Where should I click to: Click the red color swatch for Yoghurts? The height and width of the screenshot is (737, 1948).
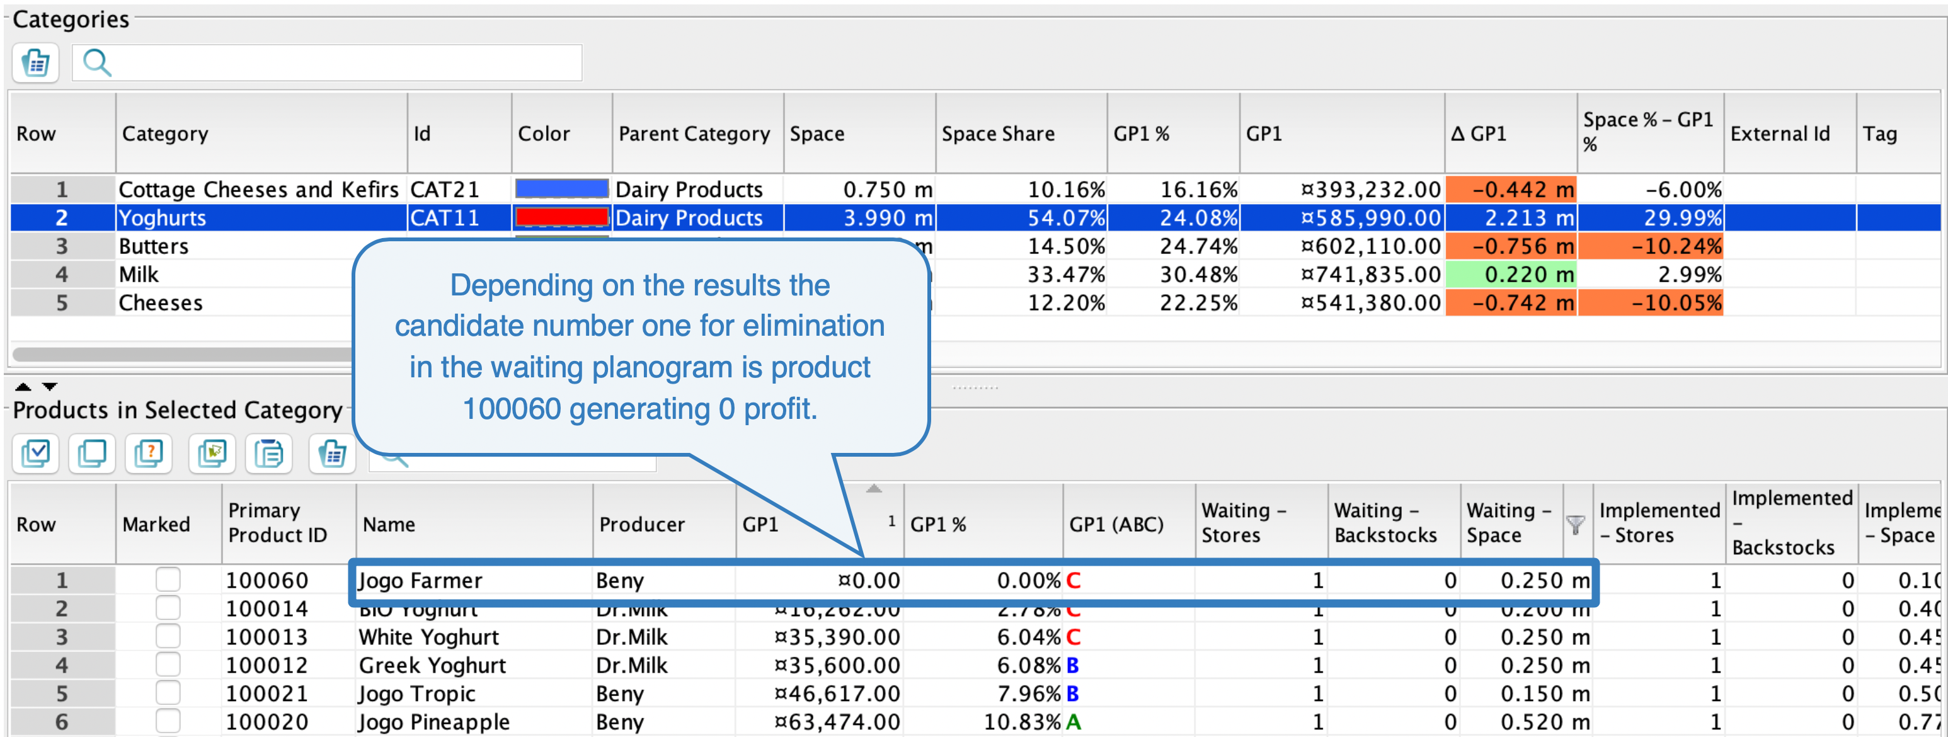561,217
